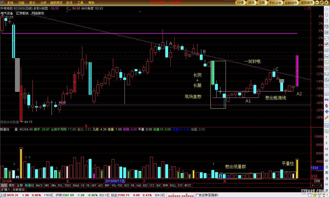Open the 港股期货 menu
Viewport: 330px width, 198px height.
[x=56, y=3]
